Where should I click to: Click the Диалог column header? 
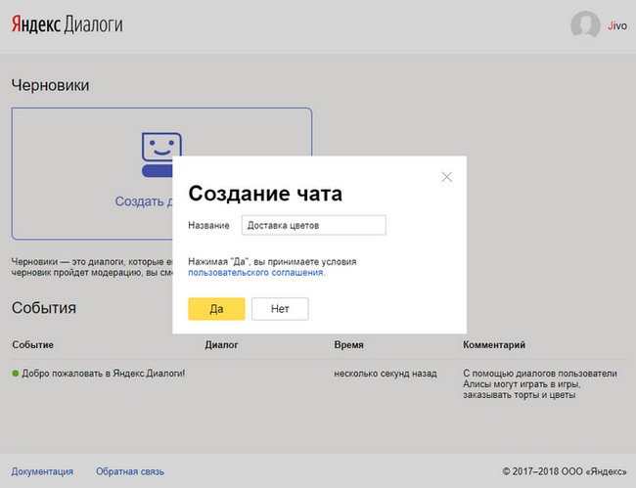pos(221,345)
